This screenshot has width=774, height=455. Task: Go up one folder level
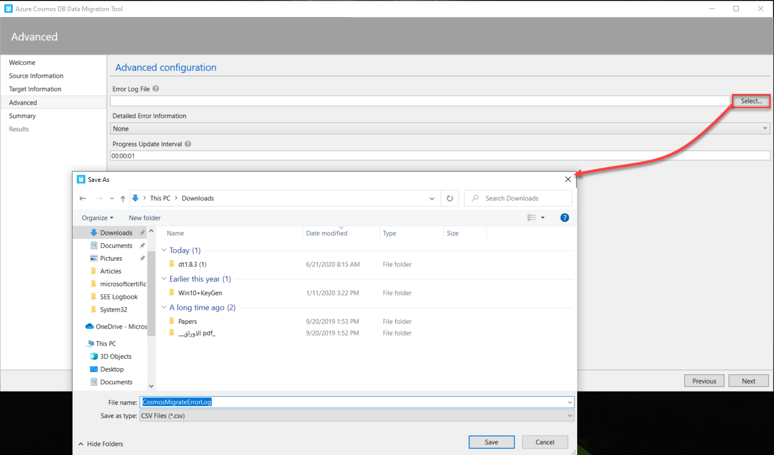click(x=123, y=198)
